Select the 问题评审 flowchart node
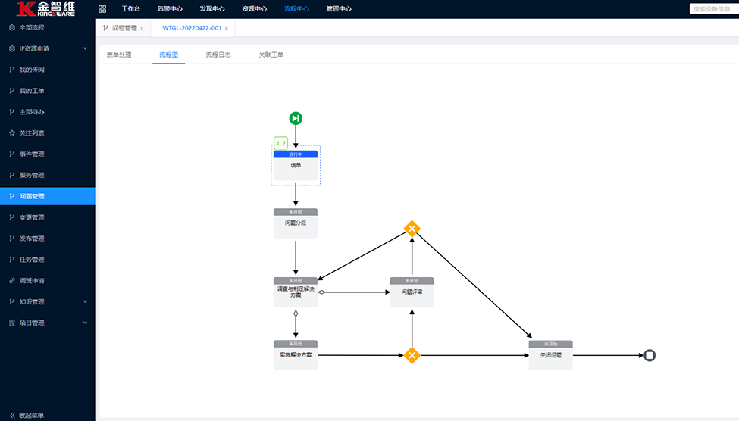The width and height of the screenshot is (739, 421). point(412,292)
